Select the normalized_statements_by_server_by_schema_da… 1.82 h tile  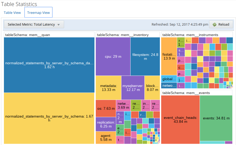tap(49, 65)
